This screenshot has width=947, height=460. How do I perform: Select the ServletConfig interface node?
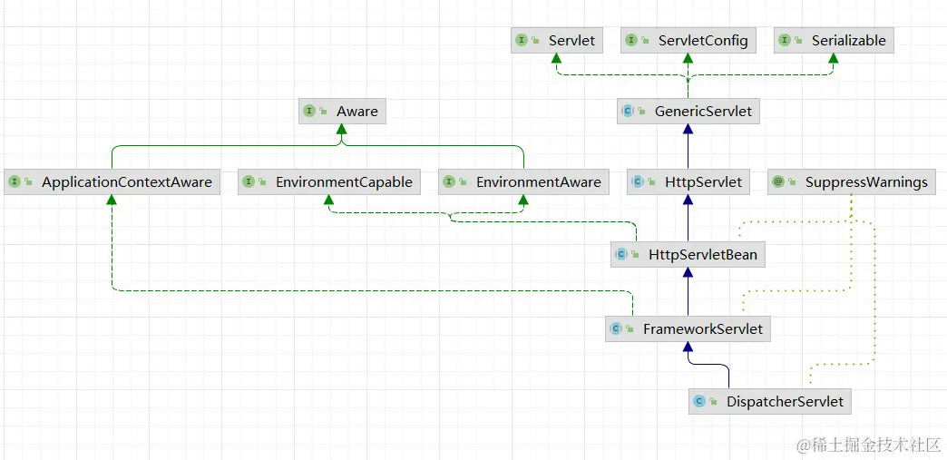(x=689, y=41)
